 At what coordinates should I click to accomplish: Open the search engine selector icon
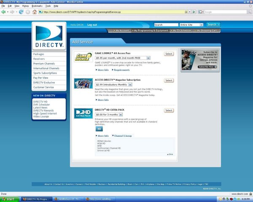[201, 12]
